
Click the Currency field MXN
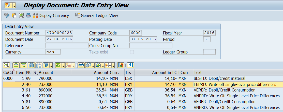[53, 52]
